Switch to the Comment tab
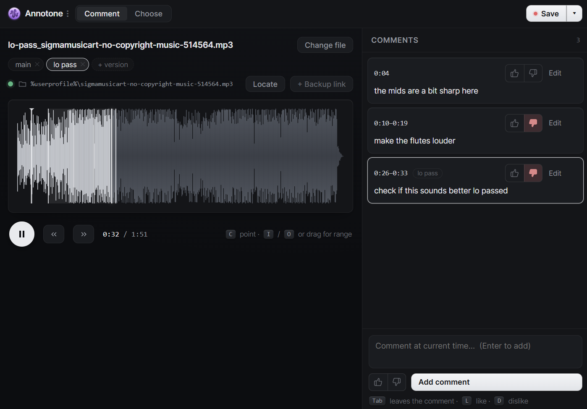Viewport: 587px width, 409px height. [x=102, y=13]
